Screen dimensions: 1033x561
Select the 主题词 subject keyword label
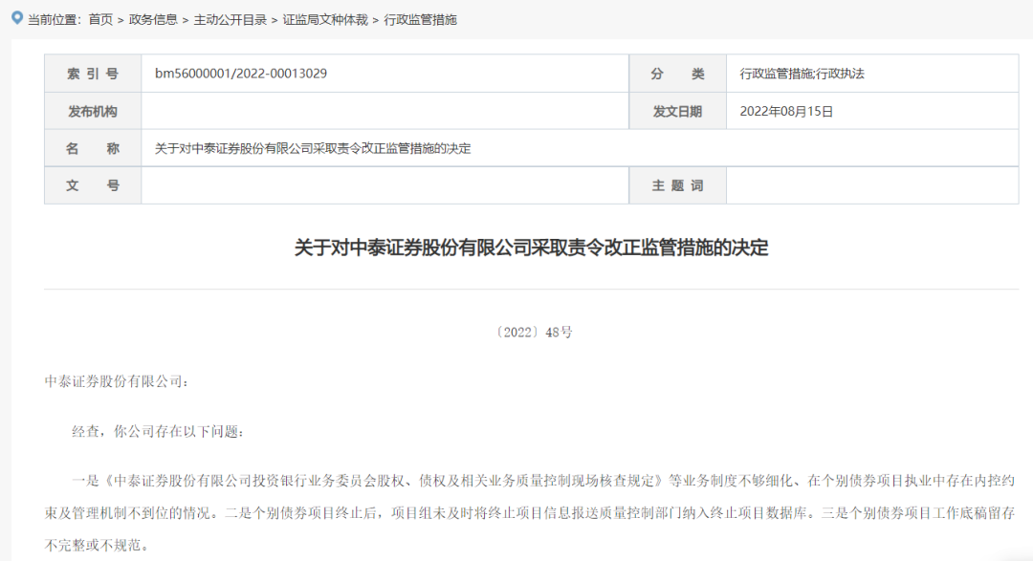tap(676, 184)
